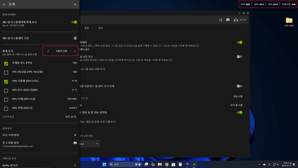The height and width of the screenshot is (168, 298).
Task: Open the language dropdown in GeForce Experience
Action: [90, 144]
